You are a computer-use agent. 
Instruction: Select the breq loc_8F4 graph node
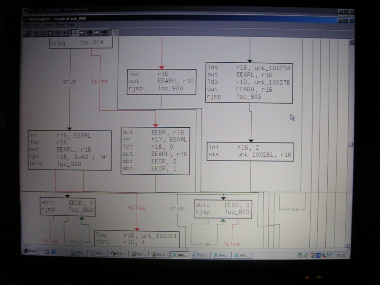pos(81,44)
